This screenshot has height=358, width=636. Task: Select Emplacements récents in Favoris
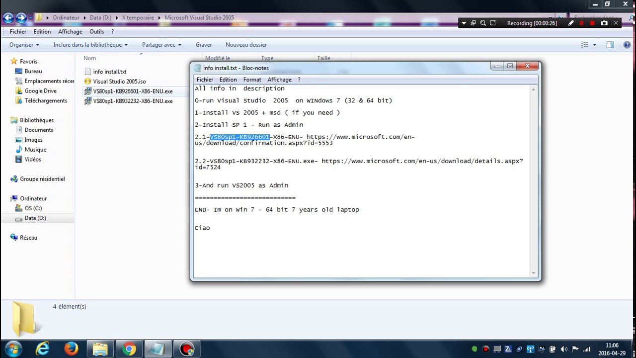coord(49,81)
